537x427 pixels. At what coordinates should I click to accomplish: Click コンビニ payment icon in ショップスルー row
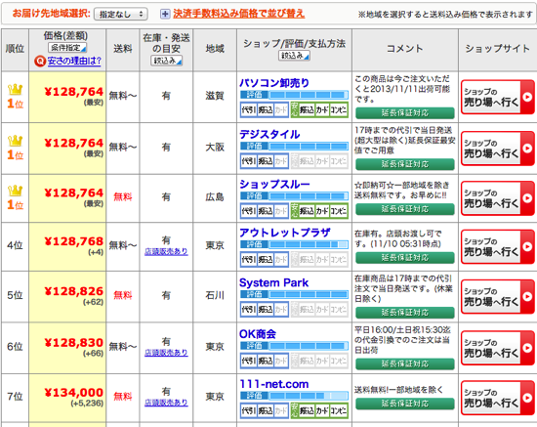339,211
